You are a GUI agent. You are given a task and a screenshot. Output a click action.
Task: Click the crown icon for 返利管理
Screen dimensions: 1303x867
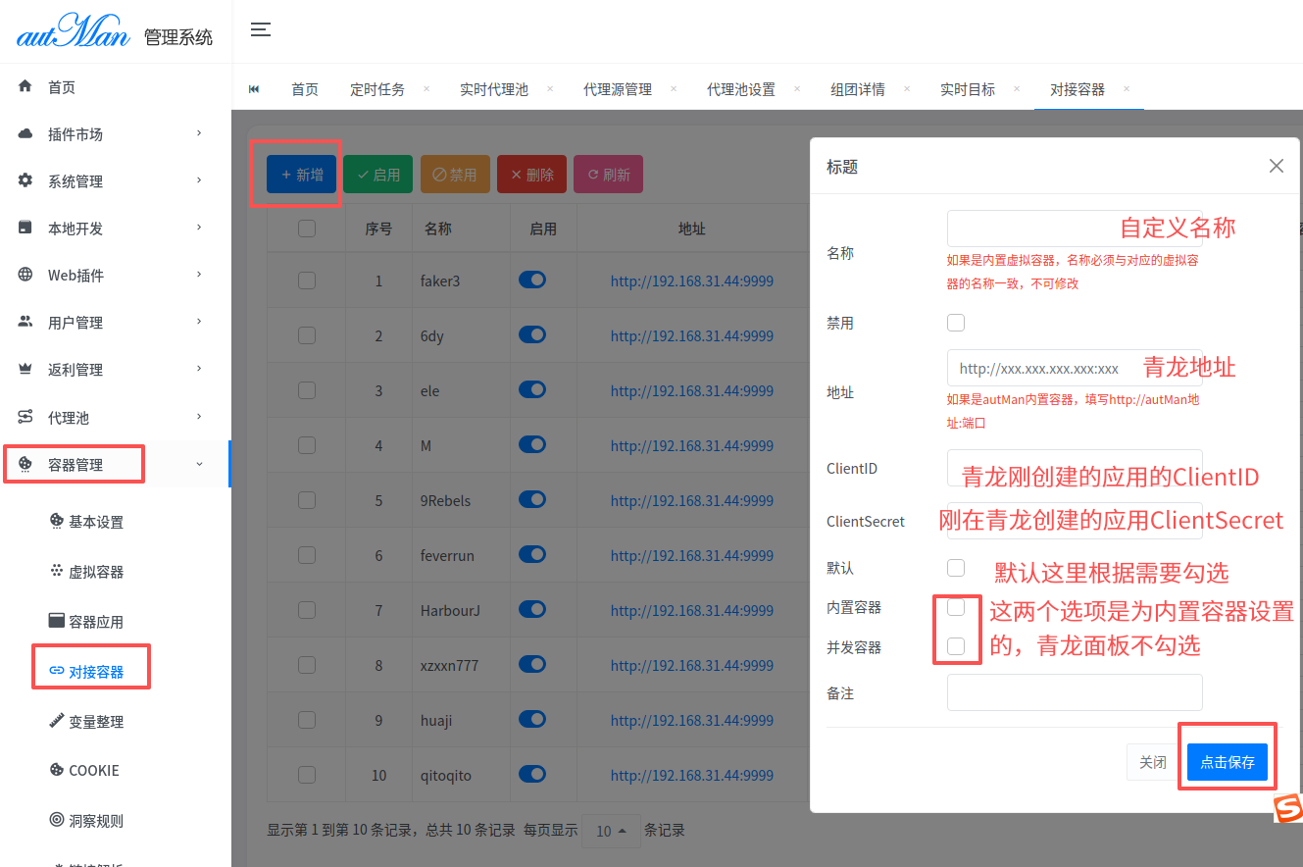[x=25, y=369]
